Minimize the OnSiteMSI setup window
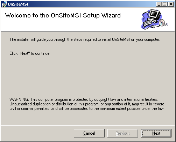Image resolution: width=176 pixels, height=142 pixels. [159, 4]
